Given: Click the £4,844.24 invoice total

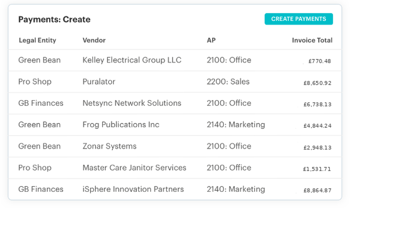Looking at the screenshot, I should (x=317, y=126).
